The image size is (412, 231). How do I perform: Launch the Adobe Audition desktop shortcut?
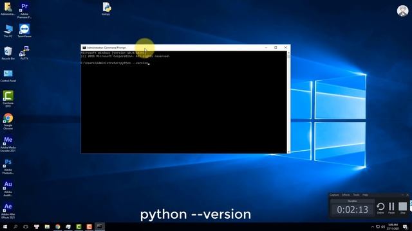tap(8, 189)
